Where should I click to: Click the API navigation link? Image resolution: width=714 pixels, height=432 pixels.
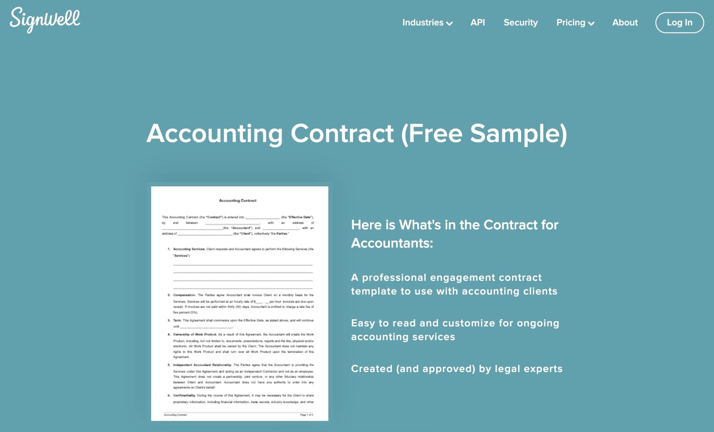coord(477,22)
